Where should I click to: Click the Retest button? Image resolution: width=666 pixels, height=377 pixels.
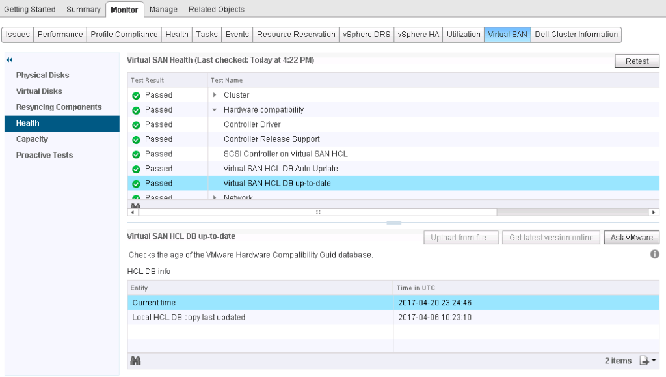tap(636, 61)
